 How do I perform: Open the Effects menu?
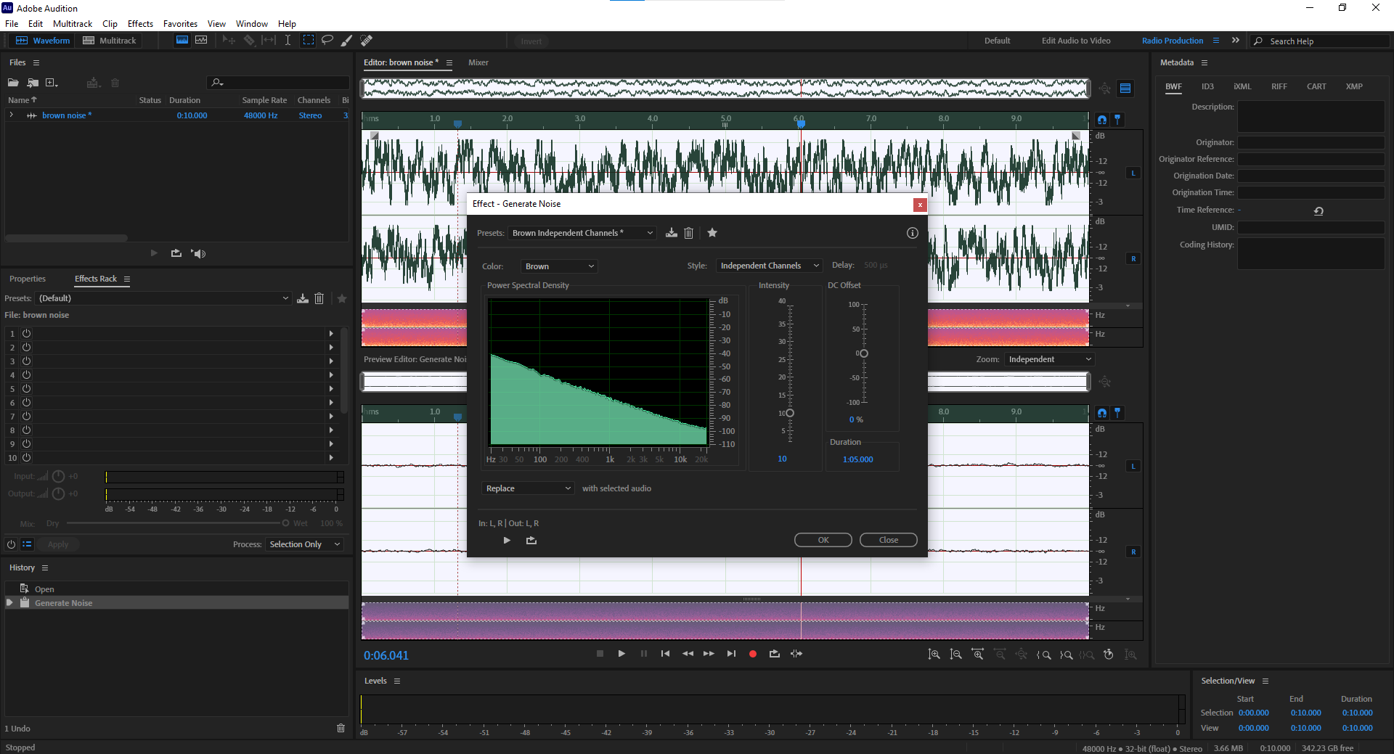pos(140,24)
